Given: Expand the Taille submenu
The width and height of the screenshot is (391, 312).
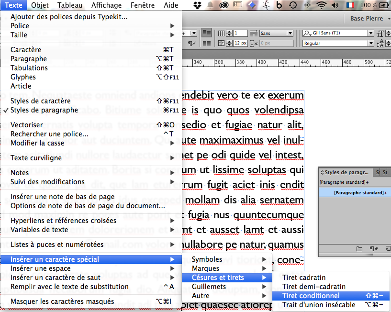Looking at the screenshot, I should tap(91, 35).
